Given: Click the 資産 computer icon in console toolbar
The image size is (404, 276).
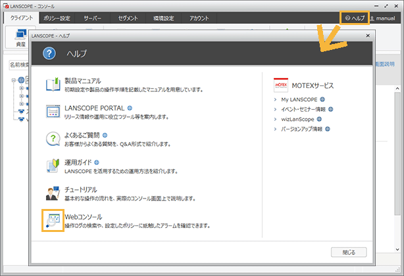Looking at the screenshot, I should click(21, 34).
